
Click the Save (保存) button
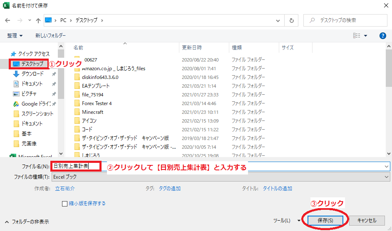coord(325,221)
